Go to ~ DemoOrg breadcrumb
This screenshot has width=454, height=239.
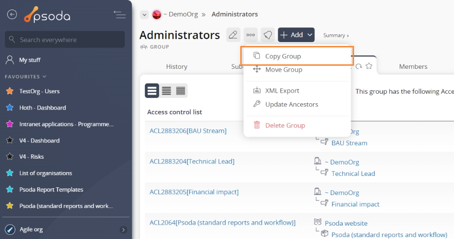pos(181,14)
